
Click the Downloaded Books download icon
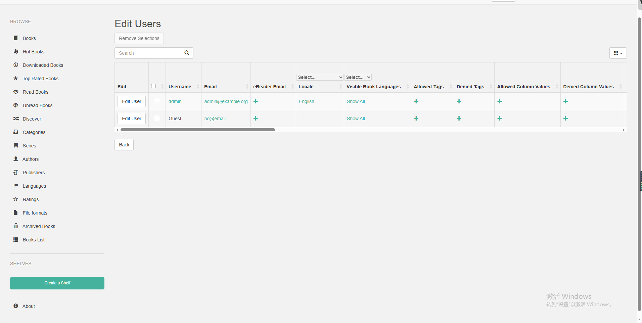[16, 65]
